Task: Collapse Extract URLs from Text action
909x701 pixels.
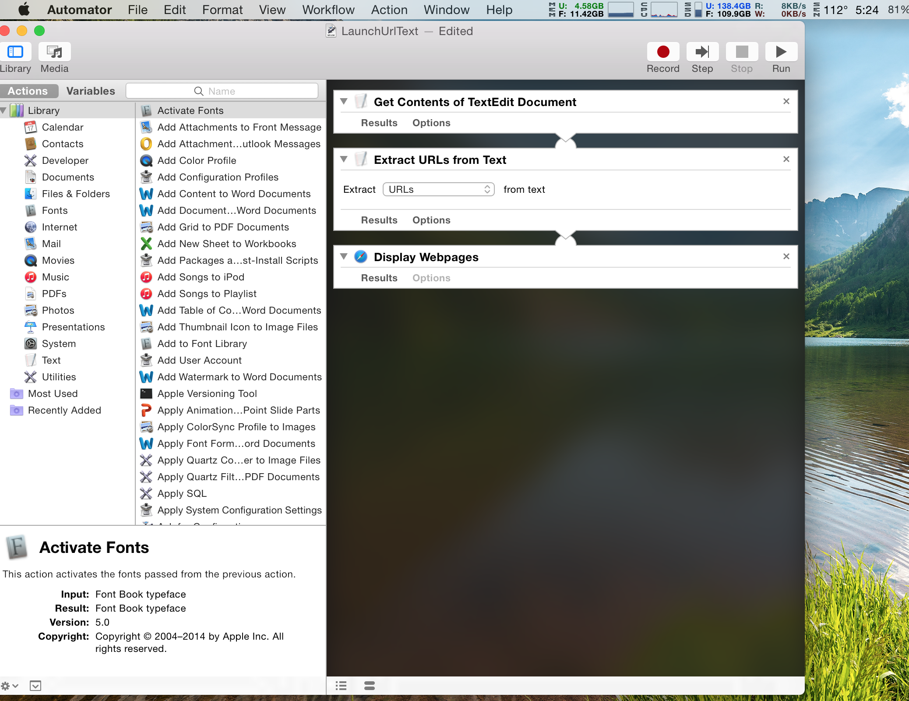Action: click(344, 159)
